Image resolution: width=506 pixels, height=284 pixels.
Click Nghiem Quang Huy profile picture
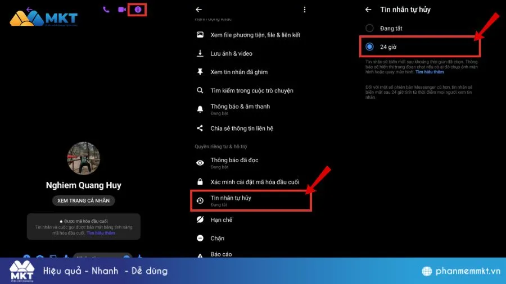(84, 158)
